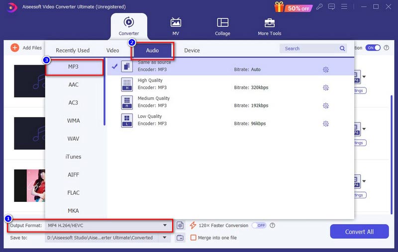Choose MKA in the format list
Image resolution: width=398 pixels, height=252 pixels.
click(x=73, y=211)
